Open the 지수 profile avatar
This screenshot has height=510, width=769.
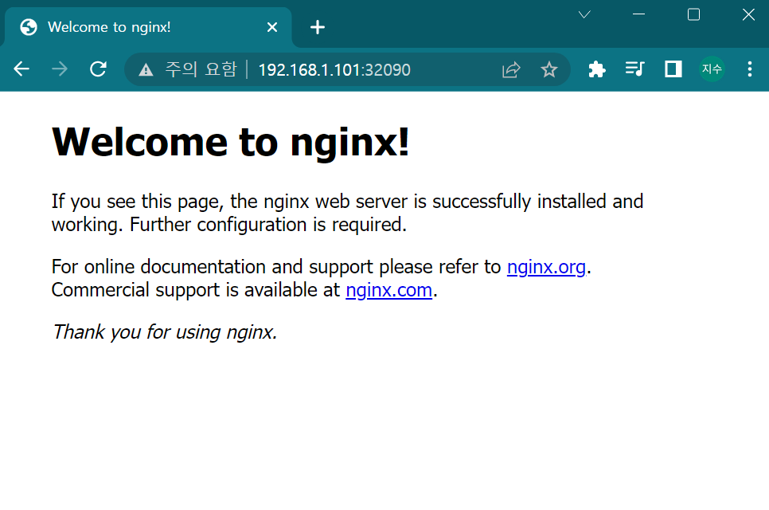click(712, 69)
